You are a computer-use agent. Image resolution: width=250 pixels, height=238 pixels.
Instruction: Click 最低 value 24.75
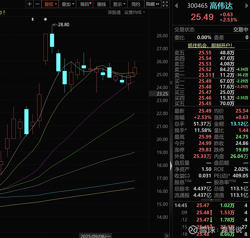coord(242,137)
